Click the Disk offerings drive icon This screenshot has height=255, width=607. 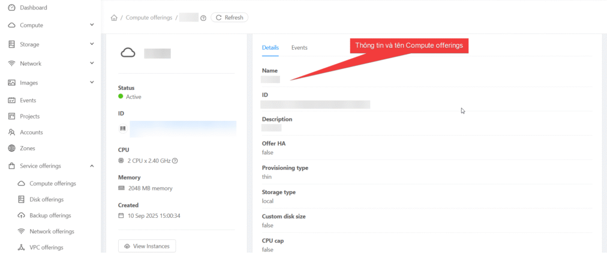coord(22,199)
